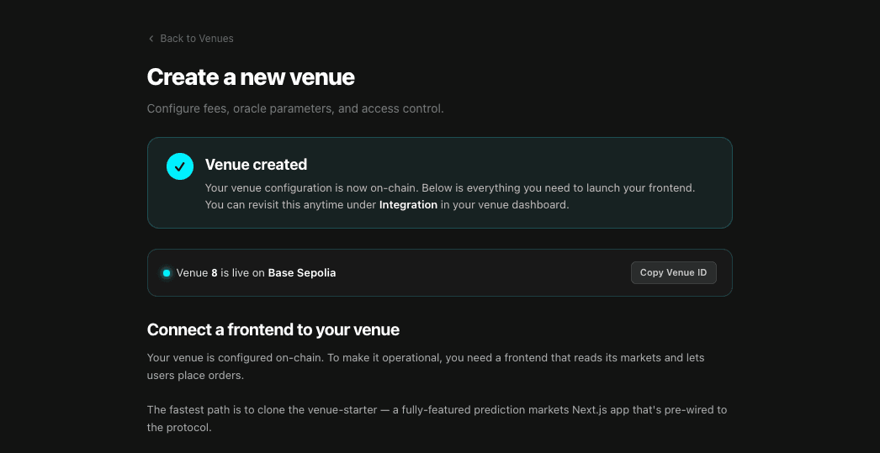Screen dimensions: 880x453
Task: Click paragraph starting 'The fastest path is'
Action: (x=437, y=419)
